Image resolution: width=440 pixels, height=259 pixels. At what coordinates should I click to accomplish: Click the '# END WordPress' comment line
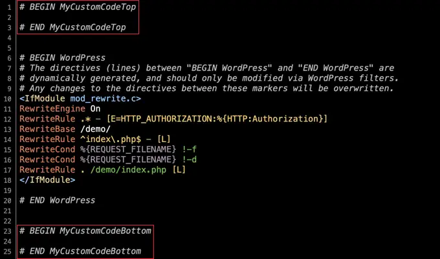[57, 200]
